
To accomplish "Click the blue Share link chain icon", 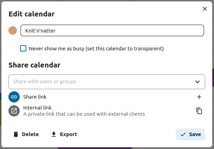I will 14,97.
